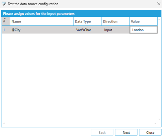Select the @City parameter name cell
The height and width of the screenshot is (136, 162).
coord(42,30)
